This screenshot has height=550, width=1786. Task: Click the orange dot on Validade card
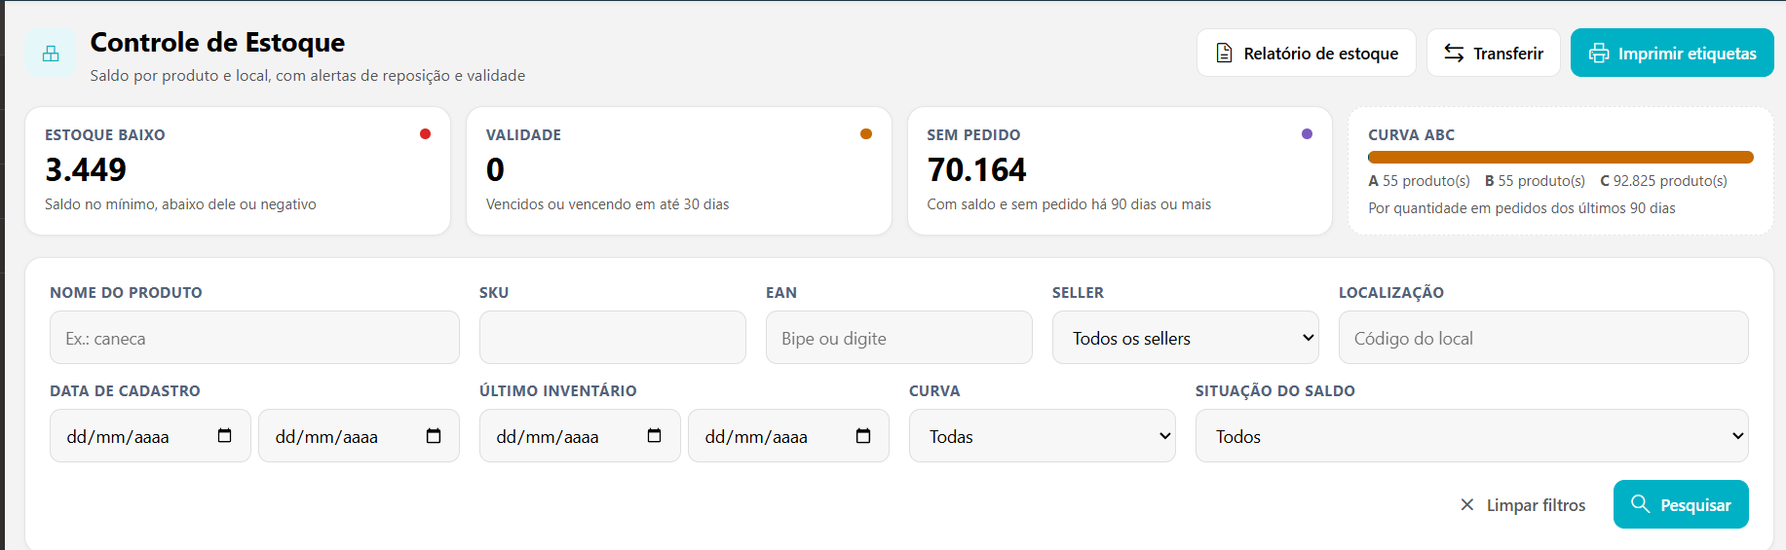866,134
